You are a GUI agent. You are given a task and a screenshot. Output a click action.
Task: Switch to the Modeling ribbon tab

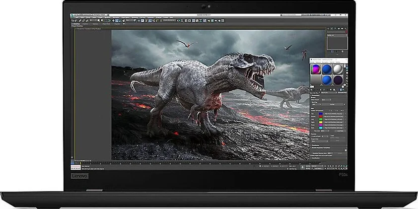tap(77, 23)
